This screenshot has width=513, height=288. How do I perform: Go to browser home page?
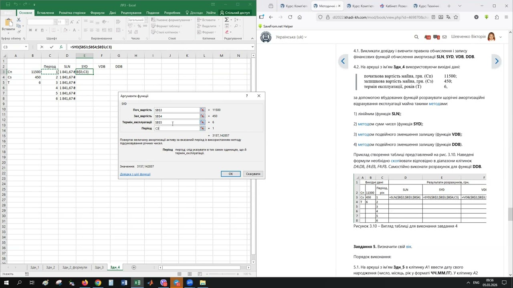pos(299,17)
